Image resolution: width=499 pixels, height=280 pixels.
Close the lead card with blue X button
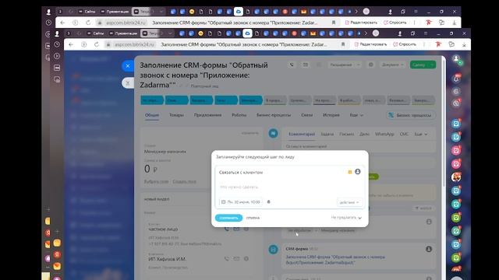(128, 66)
